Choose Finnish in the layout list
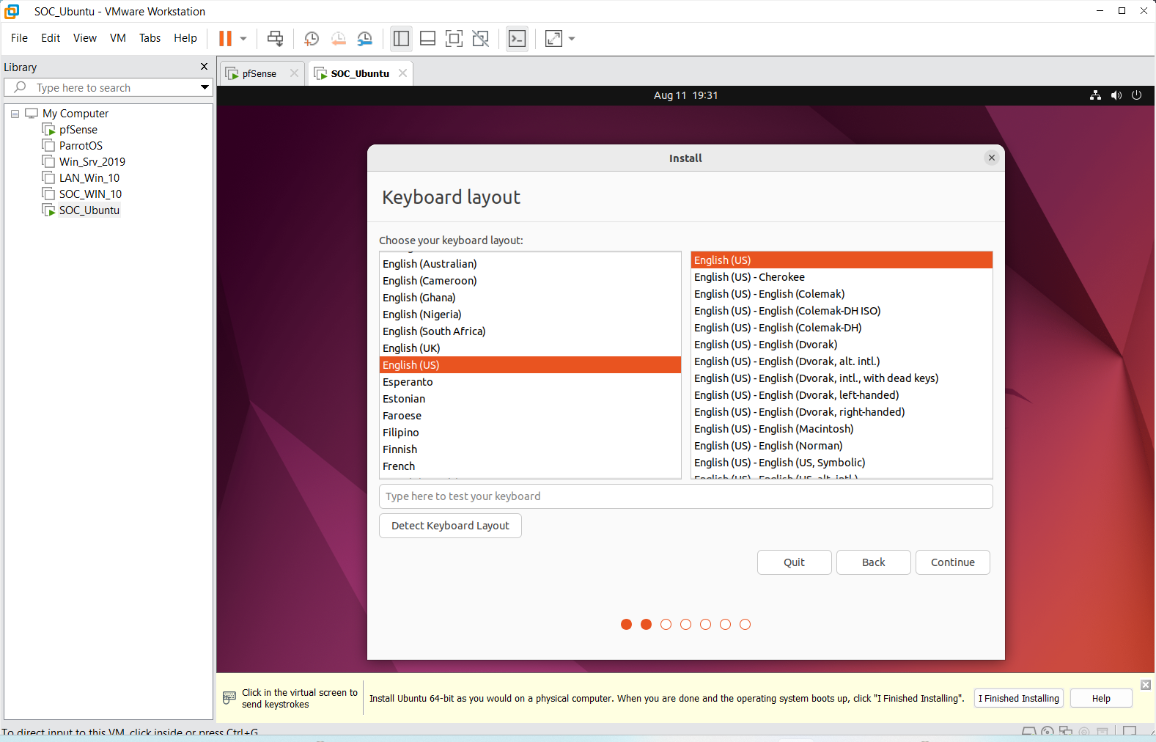The image size is (1156, 742). click(530, 449)
